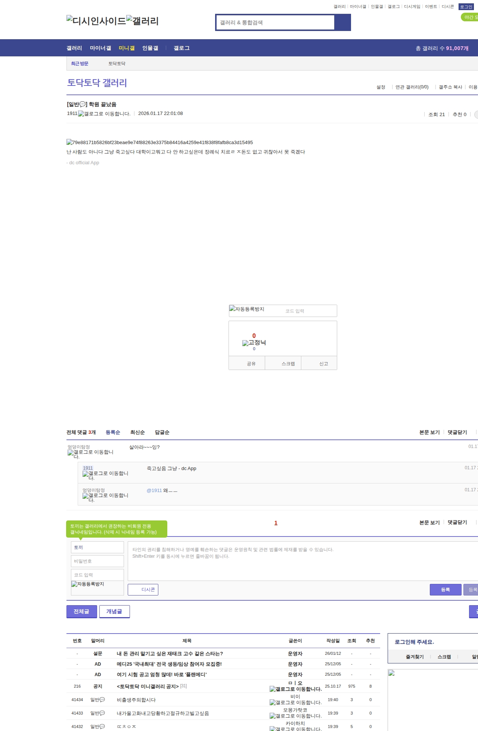Select the 개념글 tab
The width and height of the screenshot is (478, 731).
pos(114,612)
